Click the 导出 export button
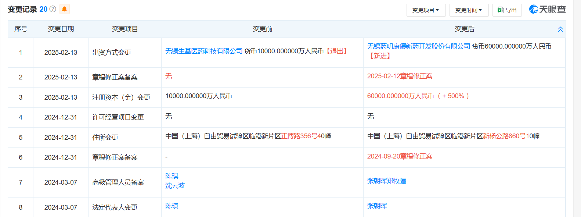581x217 pixels. (x=507, y=10)
